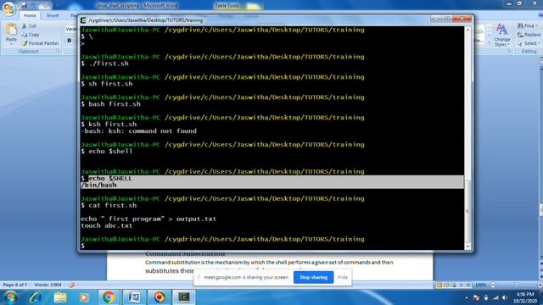Click the './first.sh' command line
This screenshot has height=305, width=543.
pyautogui.click(x=105, y=64)
